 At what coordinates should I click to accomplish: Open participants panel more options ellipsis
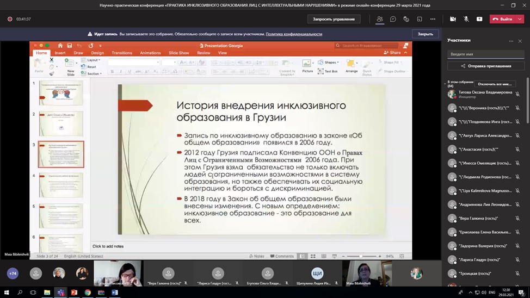coord(511,41)
